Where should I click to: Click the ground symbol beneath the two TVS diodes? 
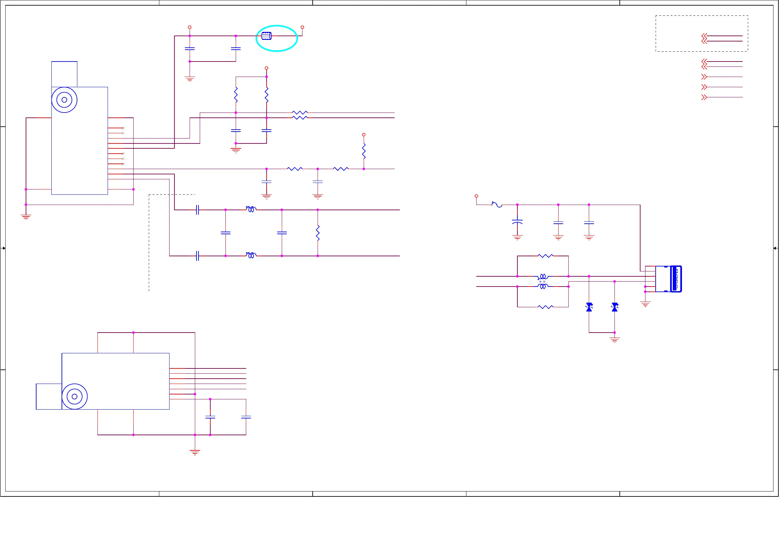(x=614, y=340)
